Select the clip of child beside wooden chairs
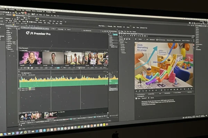Viewport: 208px width, 138px height. pyautogui.click(x=74, y=58)
